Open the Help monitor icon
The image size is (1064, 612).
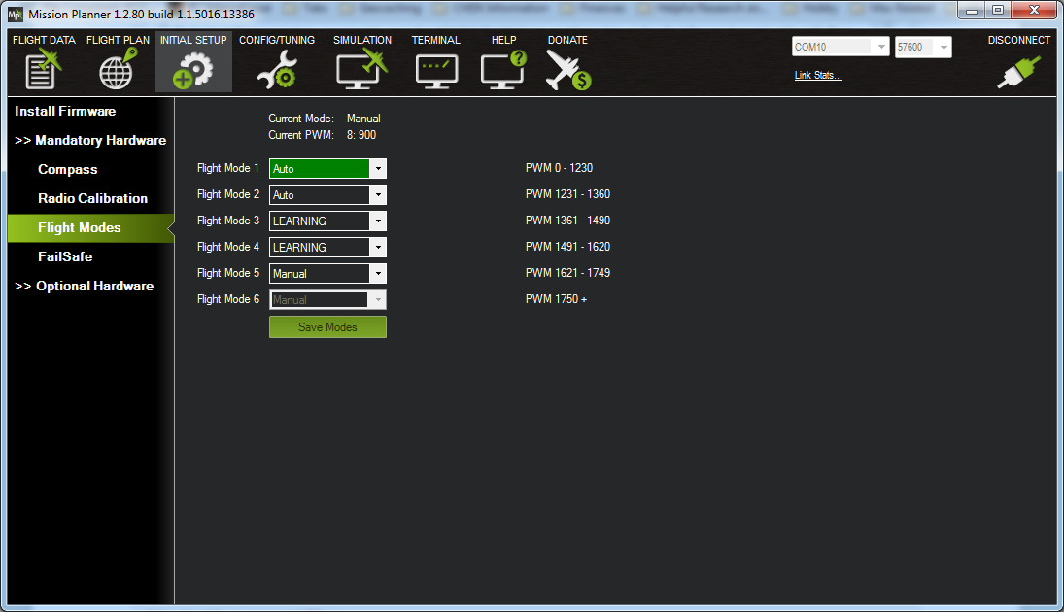pyautogui.click(x=503, y=71)
